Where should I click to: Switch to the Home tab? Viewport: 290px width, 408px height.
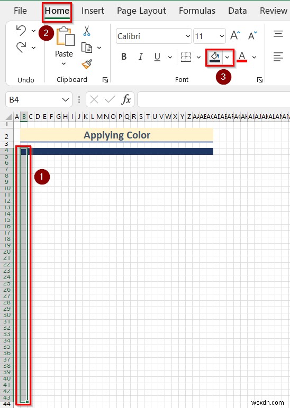coord(57,11)
